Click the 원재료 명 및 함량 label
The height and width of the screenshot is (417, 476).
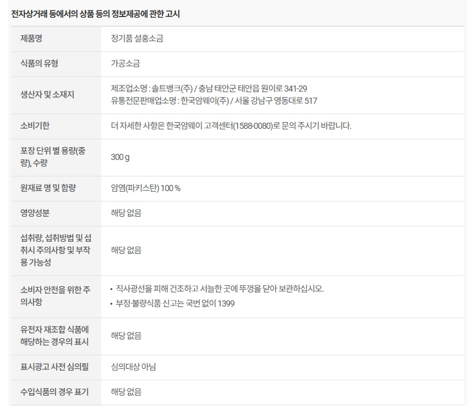point(48,188)
